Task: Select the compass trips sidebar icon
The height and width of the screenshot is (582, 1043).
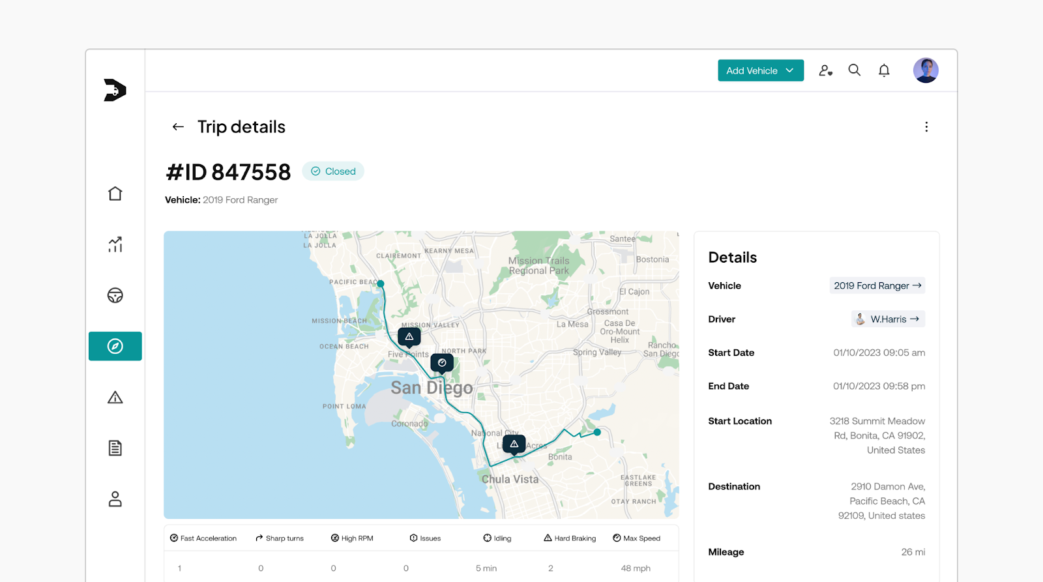Action: (115, 346)
